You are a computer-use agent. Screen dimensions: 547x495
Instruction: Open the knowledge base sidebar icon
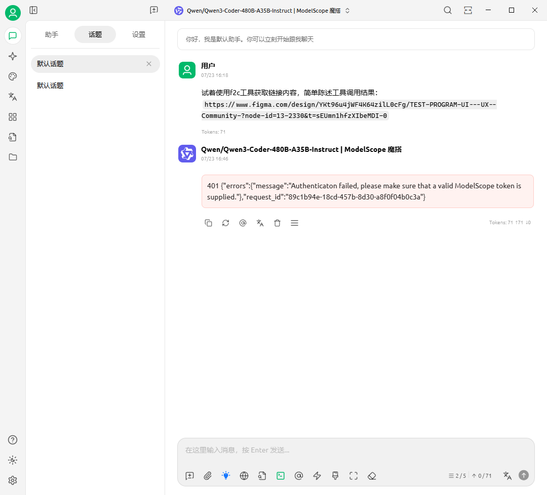(x=13, y=137)
